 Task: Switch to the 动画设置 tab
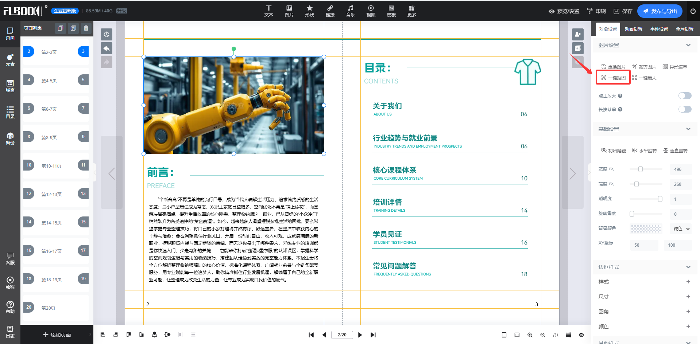[633, 29]
